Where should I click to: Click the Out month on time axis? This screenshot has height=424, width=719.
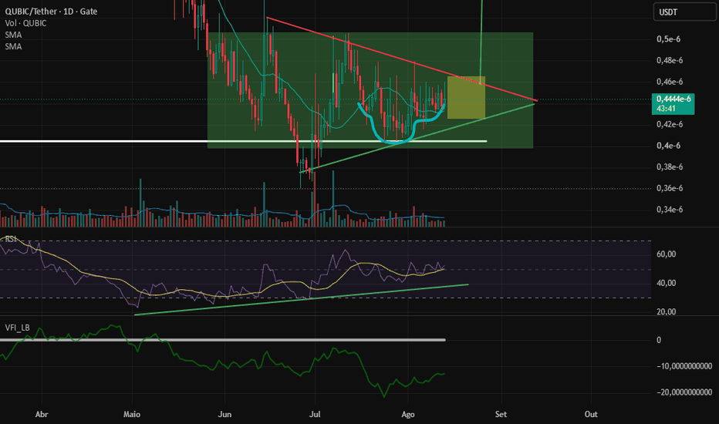[x=591, y=415]
